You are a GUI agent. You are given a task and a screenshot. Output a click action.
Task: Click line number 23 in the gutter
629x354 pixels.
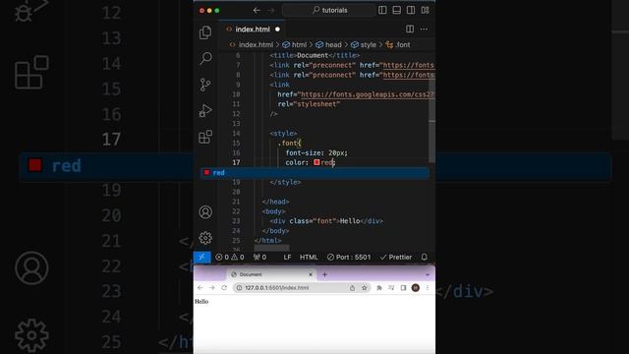pos(236,221)
